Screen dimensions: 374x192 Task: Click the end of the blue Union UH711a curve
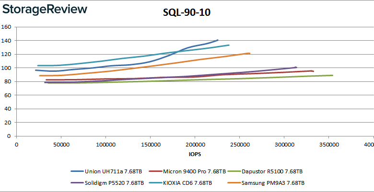coord(218,40)
